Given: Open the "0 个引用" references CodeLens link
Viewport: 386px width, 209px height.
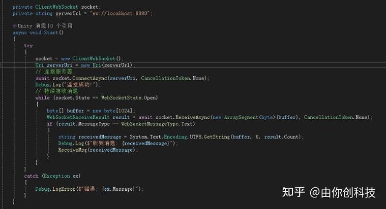Looking at the screenshot, I should coord(62,26).
